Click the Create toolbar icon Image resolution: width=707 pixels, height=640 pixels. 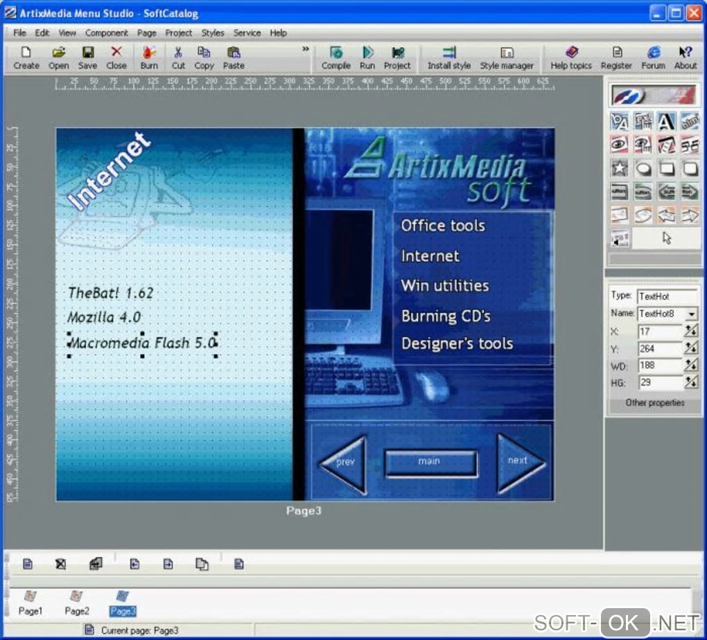click(x=26, y=57)
